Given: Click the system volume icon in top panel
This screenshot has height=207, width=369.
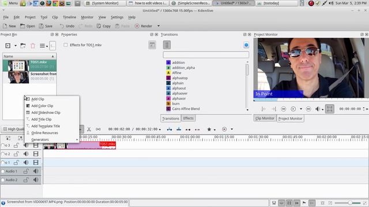Looking at the screenshot, I should pyautogui.click(x=331, y=3).
